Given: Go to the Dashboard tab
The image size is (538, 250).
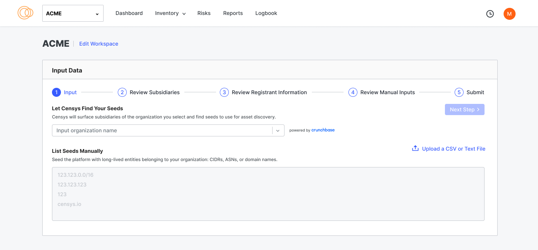Looking at the screenshot, I should tap(129, 13).
